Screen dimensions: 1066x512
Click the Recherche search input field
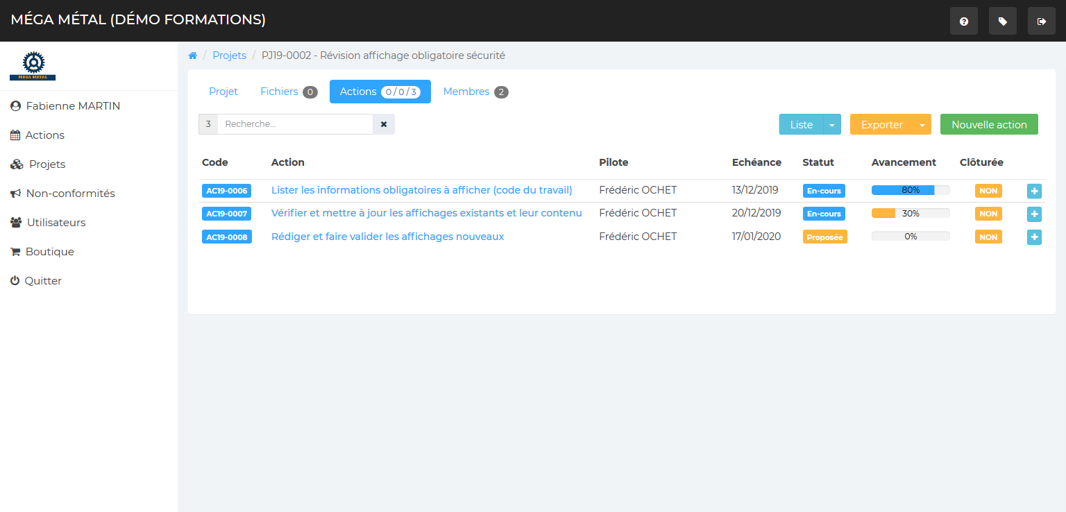[x=295, y=124]
